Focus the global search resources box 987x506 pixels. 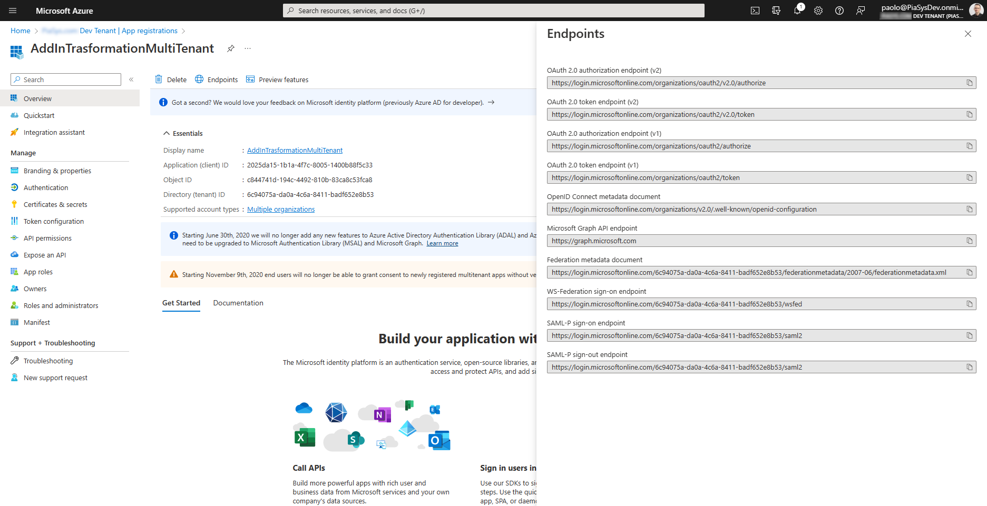point(494,11)
